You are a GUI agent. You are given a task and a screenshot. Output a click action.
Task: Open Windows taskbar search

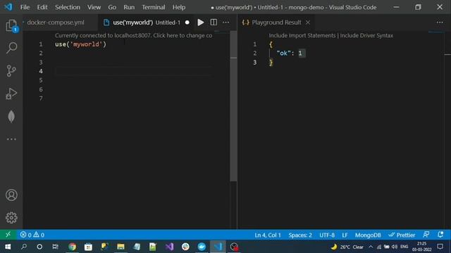tap(24, 247)
